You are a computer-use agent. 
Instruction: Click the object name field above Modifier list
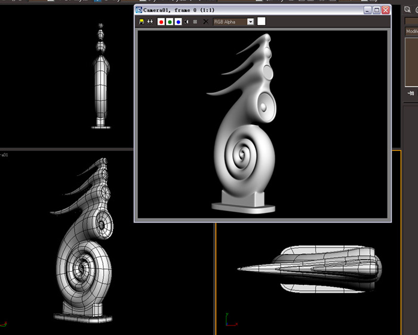[411, 21]
